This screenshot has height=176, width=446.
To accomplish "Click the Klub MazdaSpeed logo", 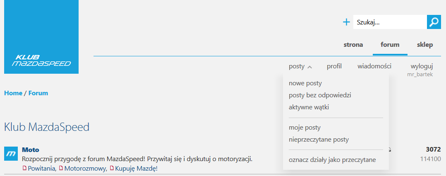I will [41, 37].
